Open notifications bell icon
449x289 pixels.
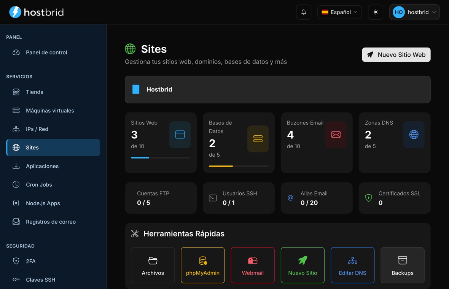tap(304, 12)
